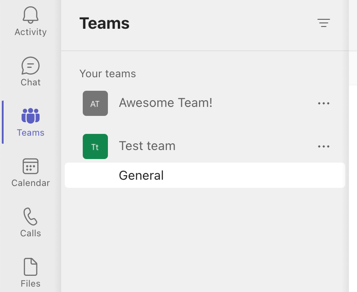Click the Teams panel heading
The image size is (357, 292).
[104, 23]
